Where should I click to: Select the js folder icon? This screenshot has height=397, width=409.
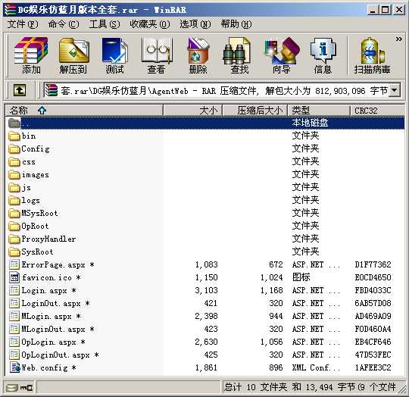tap(14, 188)
